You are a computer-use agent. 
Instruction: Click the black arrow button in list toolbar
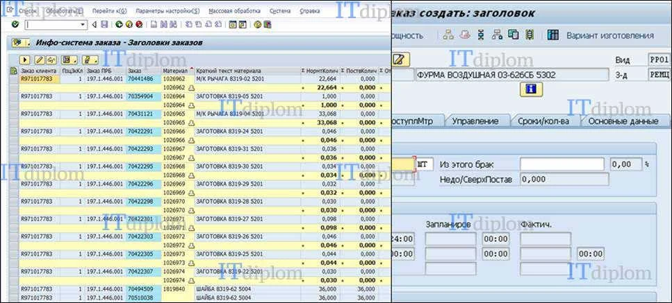(x=25, y=60)
